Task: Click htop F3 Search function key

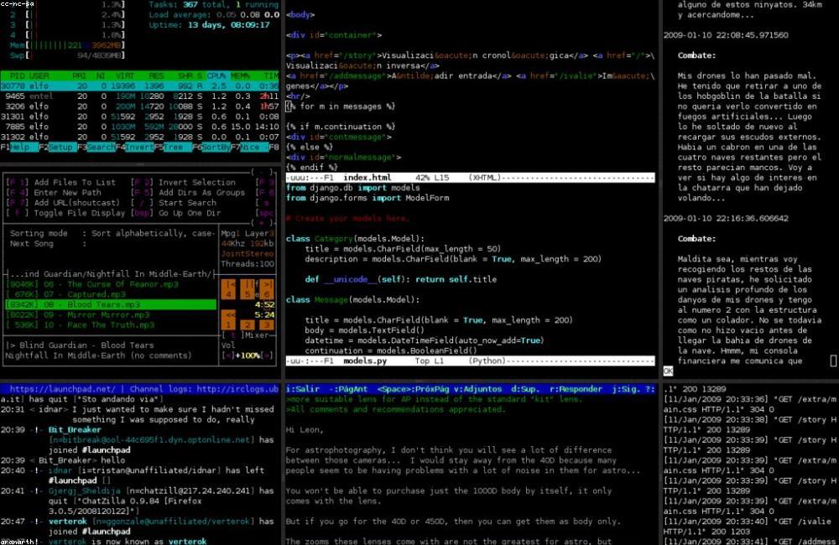Action: (96, 147)
